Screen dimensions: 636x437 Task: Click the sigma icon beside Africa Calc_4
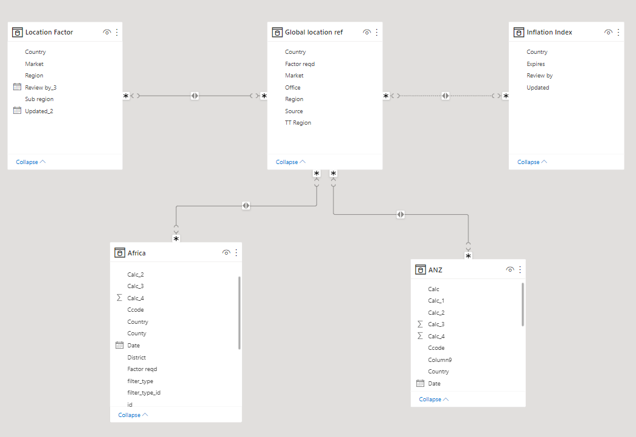coord(119,298)
